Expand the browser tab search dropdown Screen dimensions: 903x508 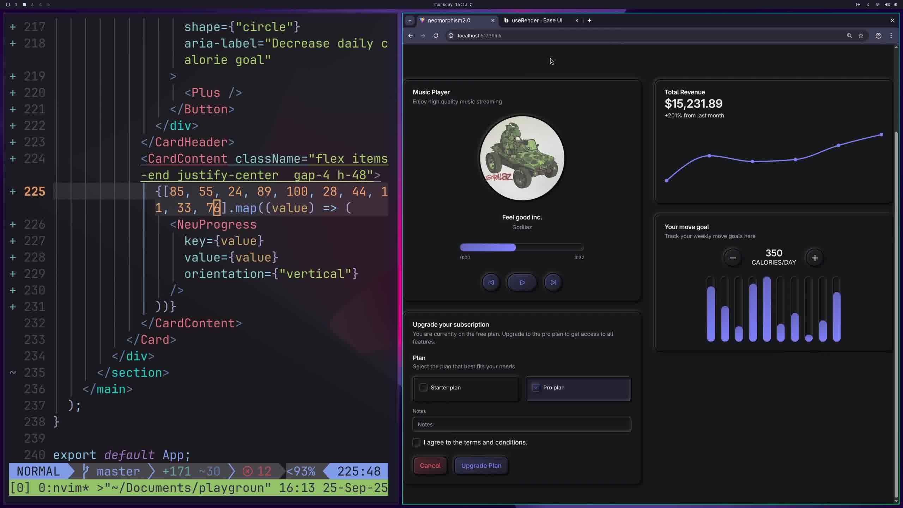tap(410, 20)
